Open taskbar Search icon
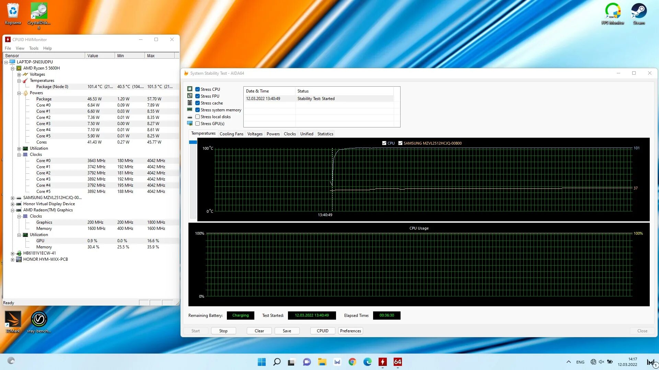 coord(277,362)
